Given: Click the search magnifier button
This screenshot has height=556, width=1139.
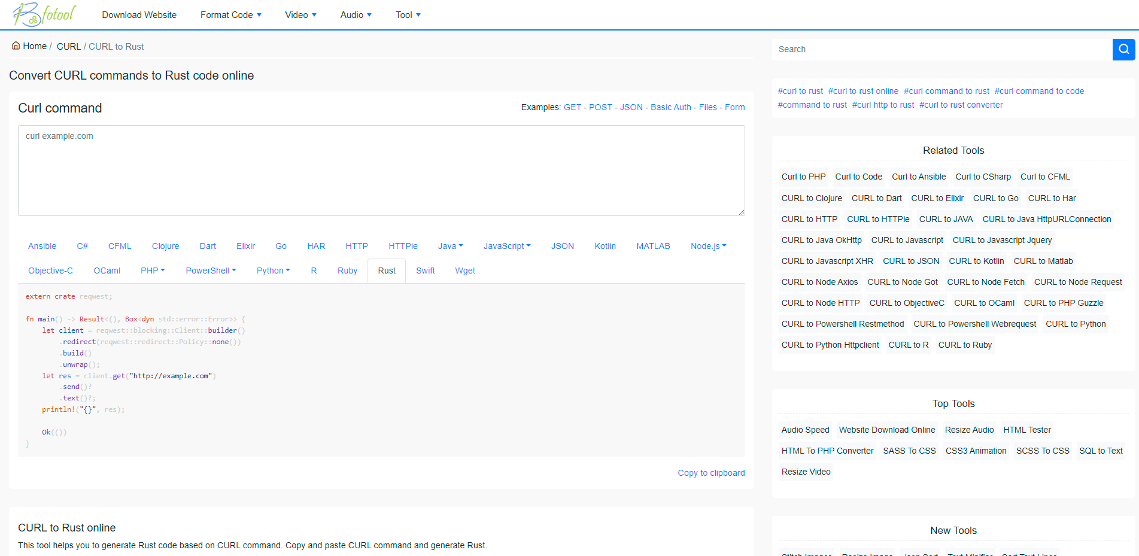Looking at the screenshot, I should [x=1123, y=49].
